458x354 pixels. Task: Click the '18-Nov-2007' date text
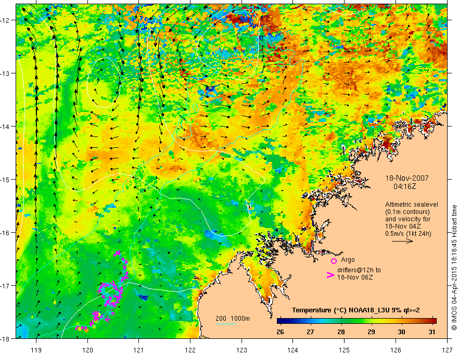(407, 178)
